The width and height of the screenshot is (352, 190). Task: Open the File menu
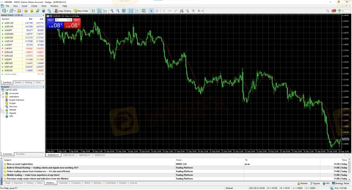7,6
